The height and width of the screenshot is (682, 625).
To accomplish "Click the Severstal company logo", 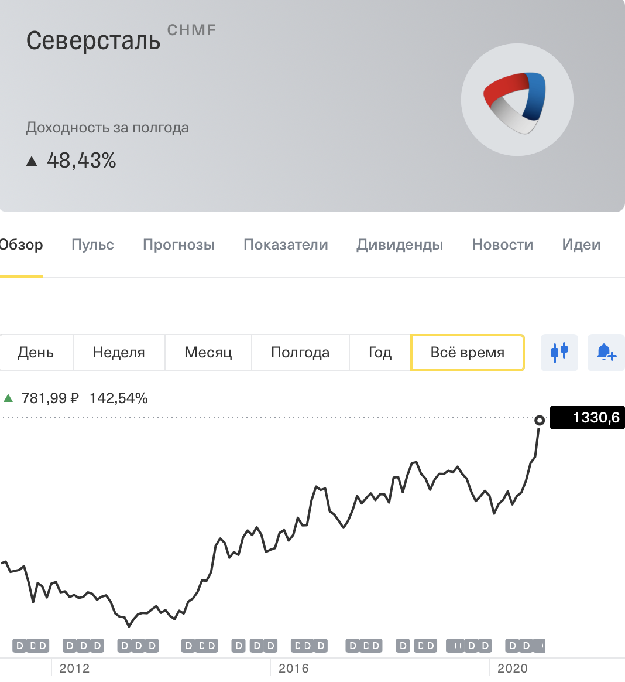I will point(517,100).
